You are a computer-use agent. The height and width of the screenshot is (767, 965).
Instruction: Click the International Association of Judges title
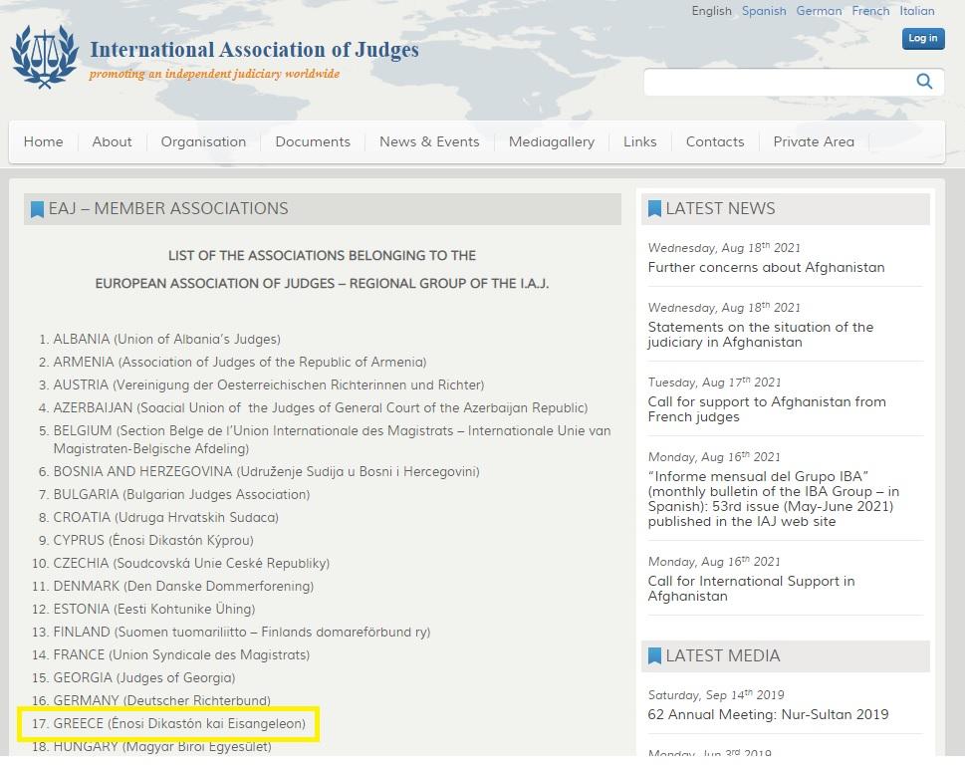coord(254,49)
